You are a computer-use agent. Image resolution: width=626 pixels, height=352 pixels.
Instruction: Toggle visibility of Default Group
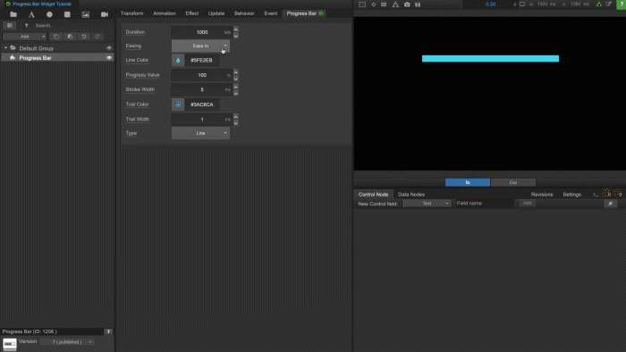click(108, 48)
